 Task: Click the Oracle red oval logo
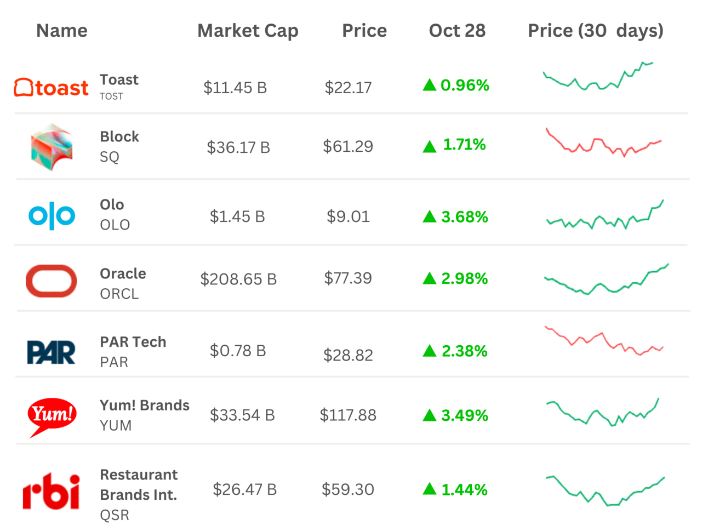pyautogui.click(x=52, y=281)
